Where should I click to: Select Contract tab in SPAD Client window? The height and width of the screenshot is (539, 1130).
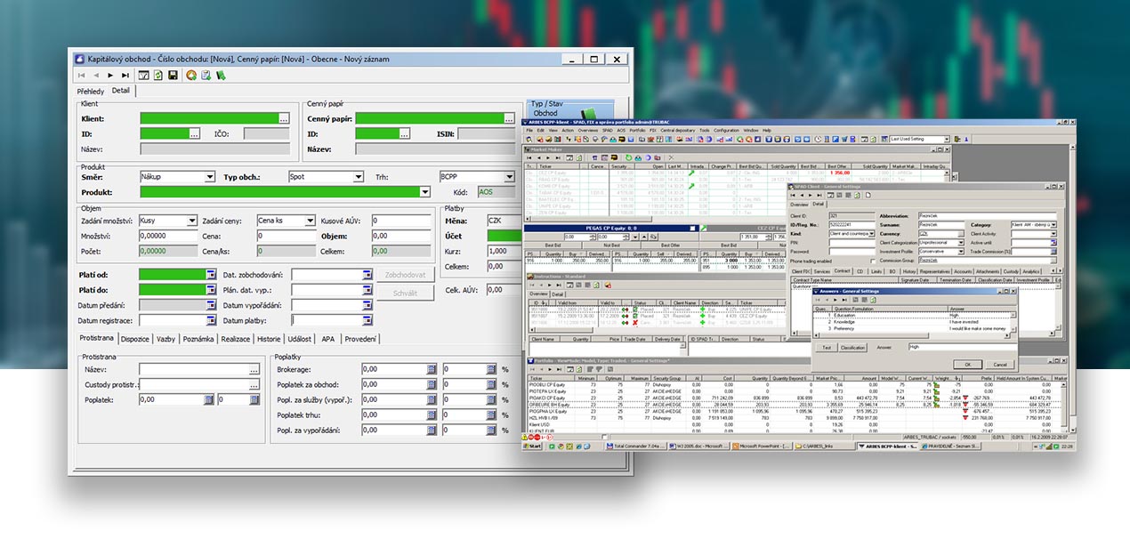point(843,270)
